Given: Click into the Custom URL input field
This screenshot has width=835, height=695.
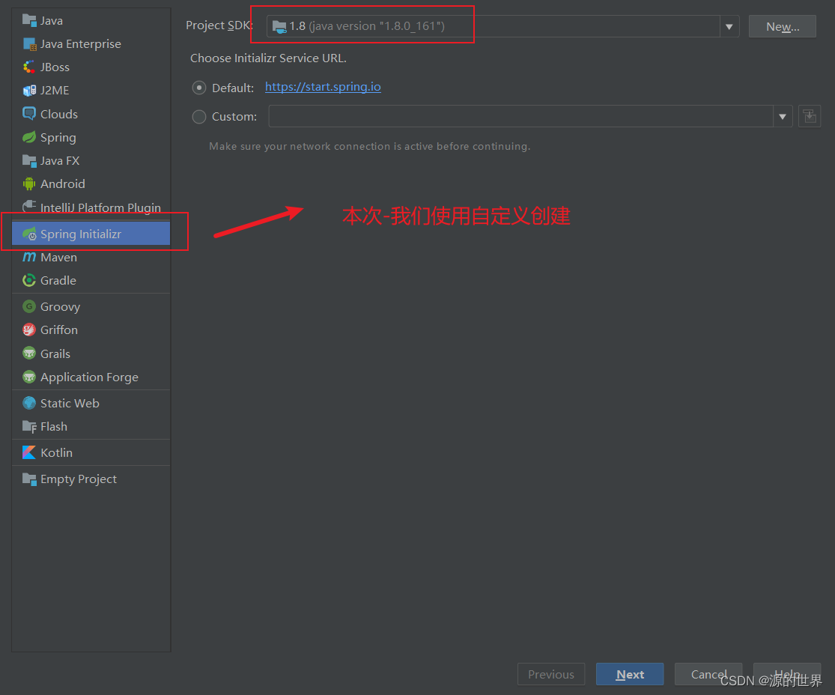Looking at the screenshot, I should tap(520, 117).
